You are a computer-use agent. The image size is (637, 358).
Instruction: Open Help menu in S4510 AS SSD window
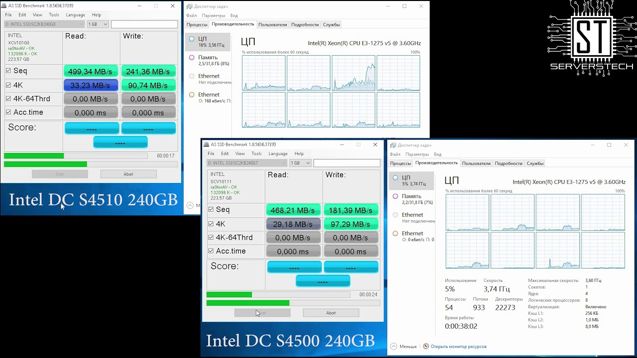point(97,15)
